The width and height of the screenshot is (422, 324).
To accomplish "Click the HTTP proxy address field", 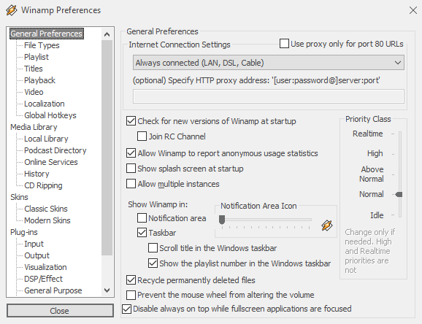I will tap(269, 96).
